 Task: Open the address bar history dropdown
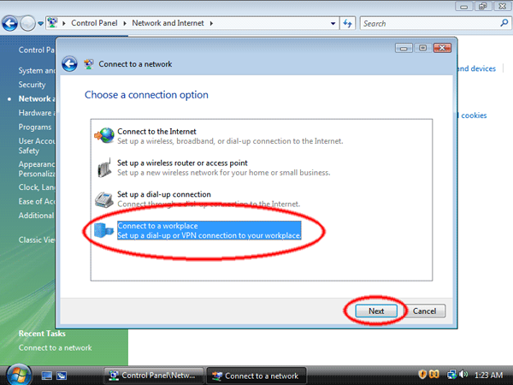click(x=333, y=23)
